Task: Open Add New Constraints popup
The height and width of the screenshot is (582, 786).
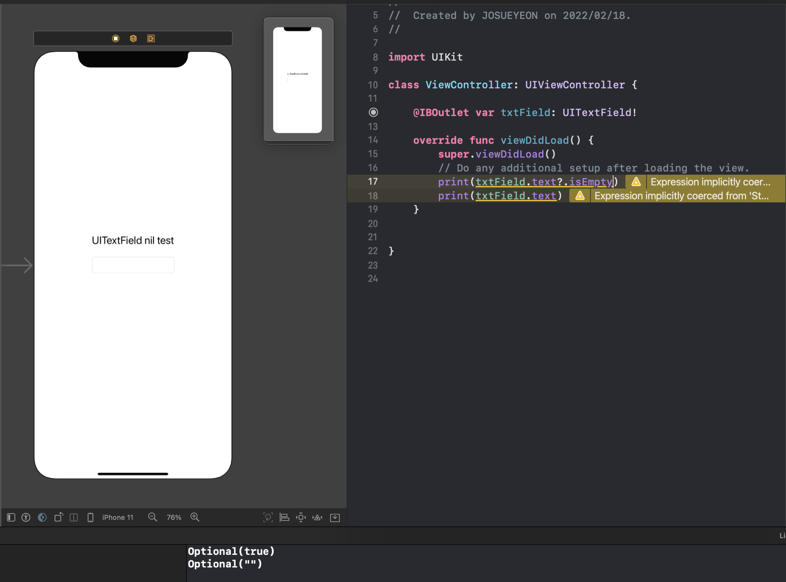Action: coord(301,517)
